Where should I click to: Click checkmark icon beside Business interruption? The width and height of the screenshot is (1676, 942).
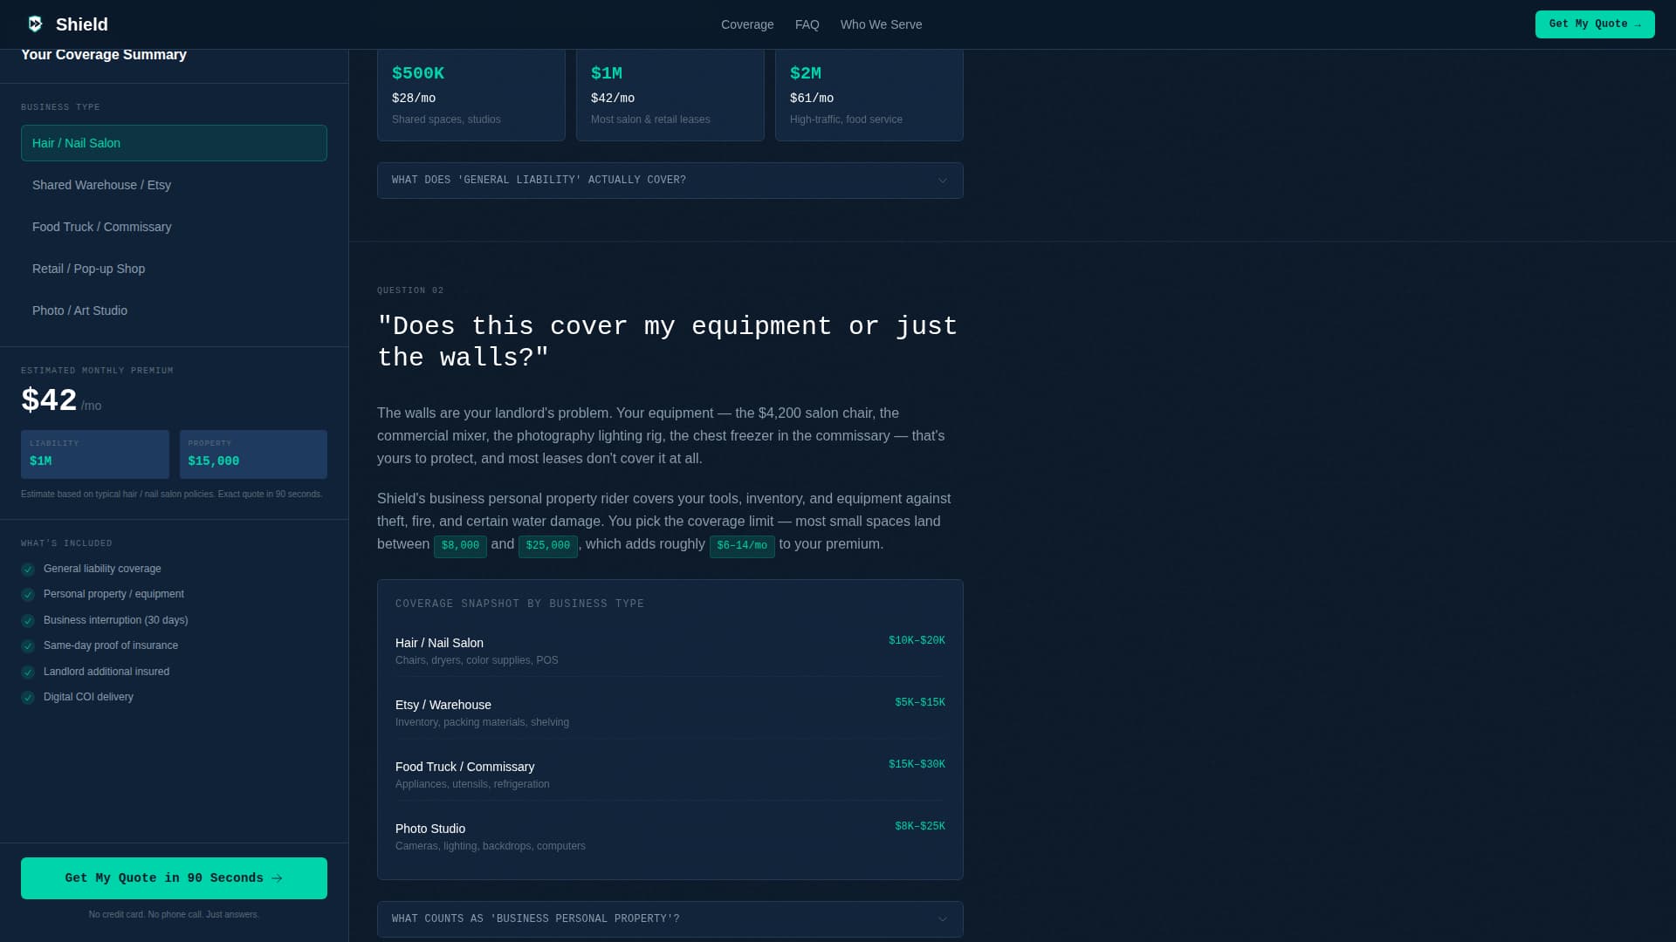[x=28, y=621]
